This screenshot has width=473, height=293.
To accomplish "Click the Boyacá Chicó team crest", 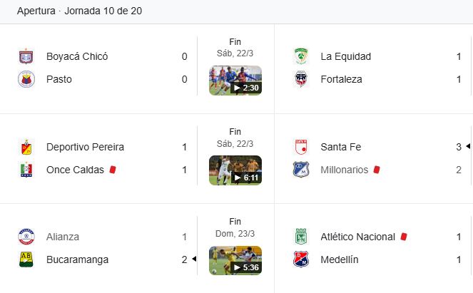I will pyautogui.click(x=26, y=56).
